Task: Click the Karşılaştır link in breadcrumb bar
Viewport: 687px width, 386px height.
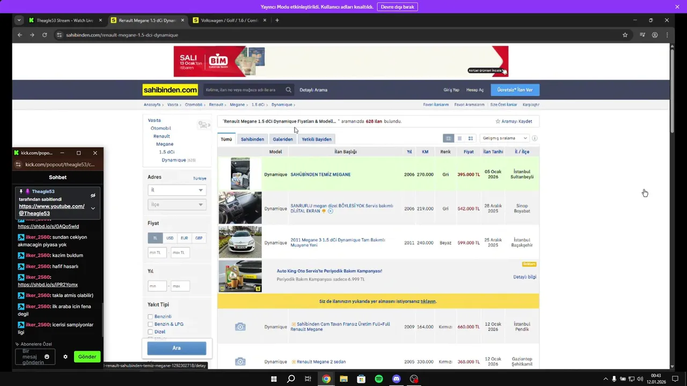Action: (x=531, y=105)
